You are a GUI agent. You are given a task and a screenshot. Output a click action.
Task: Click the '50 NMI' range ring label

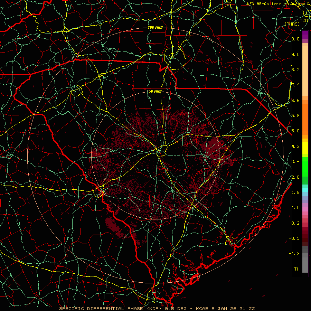click(155, 91)
